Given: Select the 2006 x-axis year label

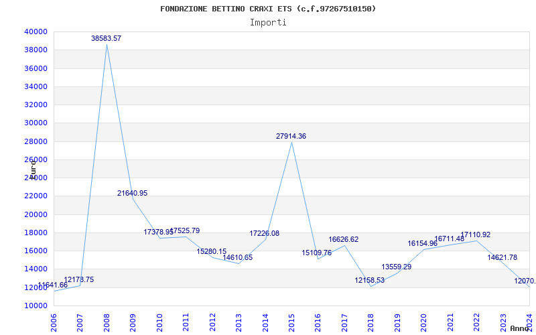Looking at the screenshot, I should tap(54, 322).
